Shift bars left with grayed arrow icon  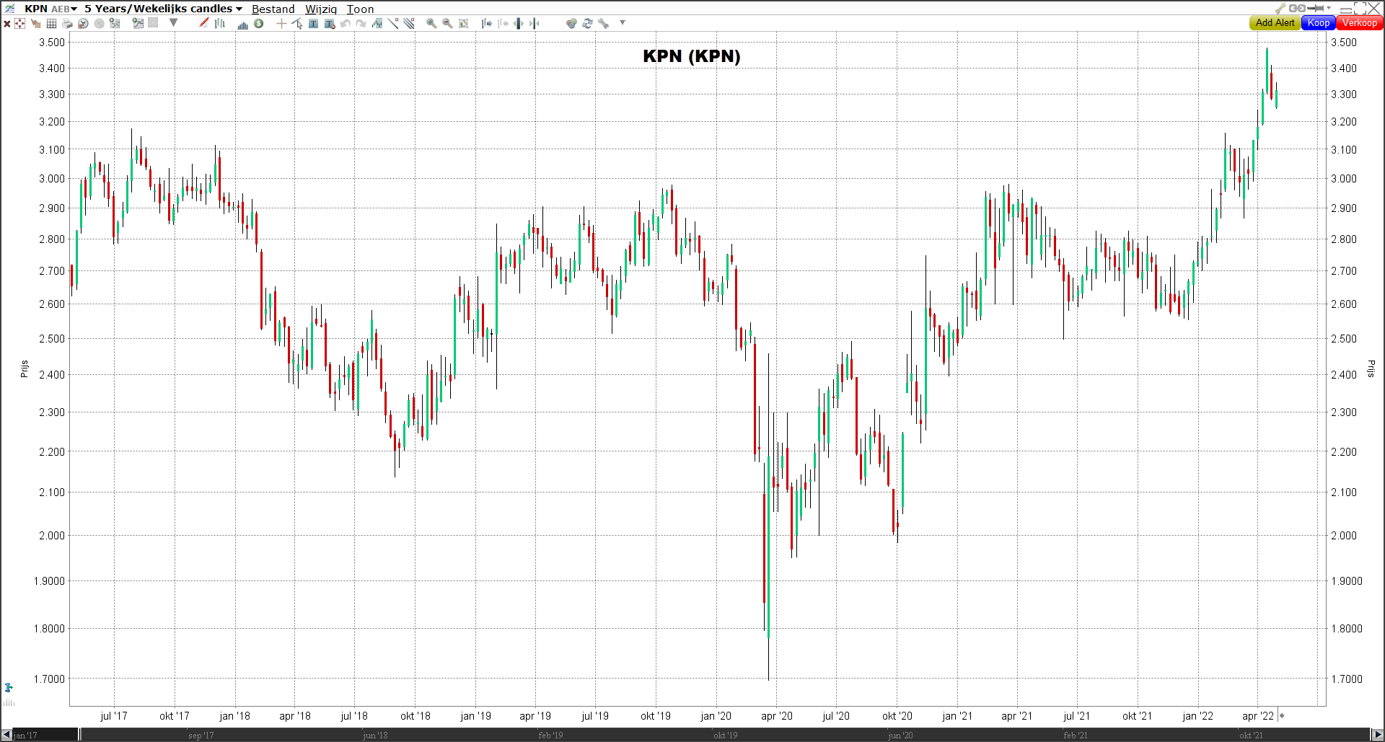(x=503, y=24)
